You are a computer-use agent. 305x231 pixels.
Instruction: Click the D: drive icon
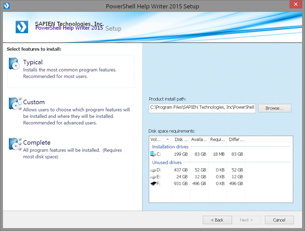[x=153, y=170]
